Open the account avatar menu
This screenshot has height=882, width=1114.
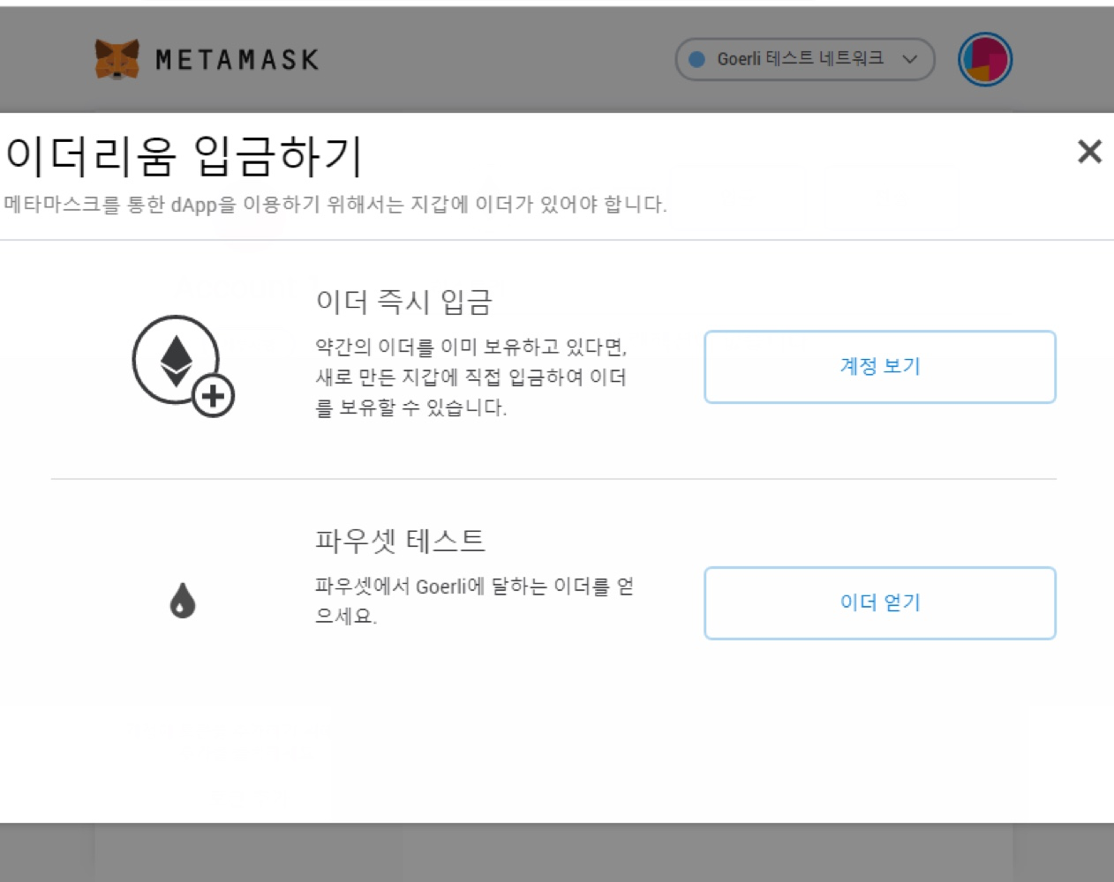[984, 60]
